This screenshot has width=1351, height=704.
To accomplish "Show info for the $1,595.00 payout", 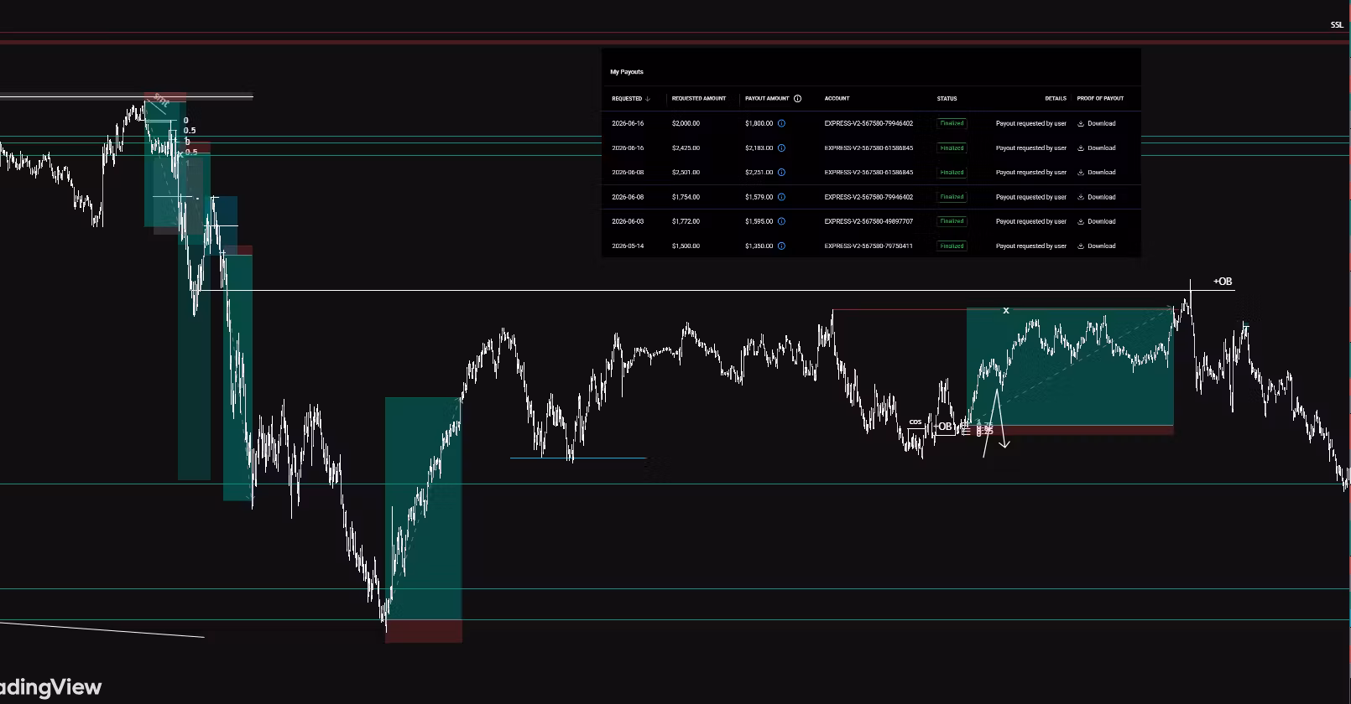I will click(x=781, y=221).
